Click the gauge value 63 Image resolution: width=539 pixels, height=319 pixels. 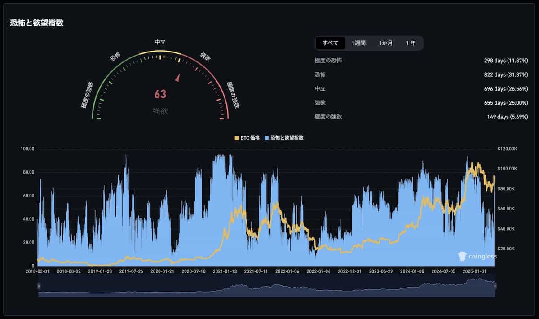tap(160, 94)
